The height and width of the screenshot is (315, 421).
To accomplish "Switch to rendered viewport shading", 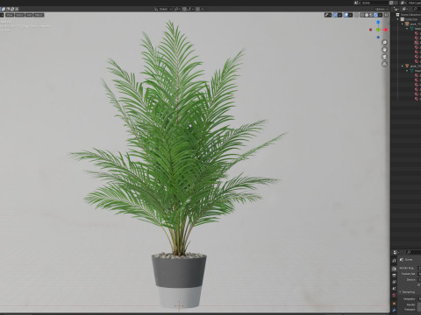I will pyautogui.click(x=375, y=15).
